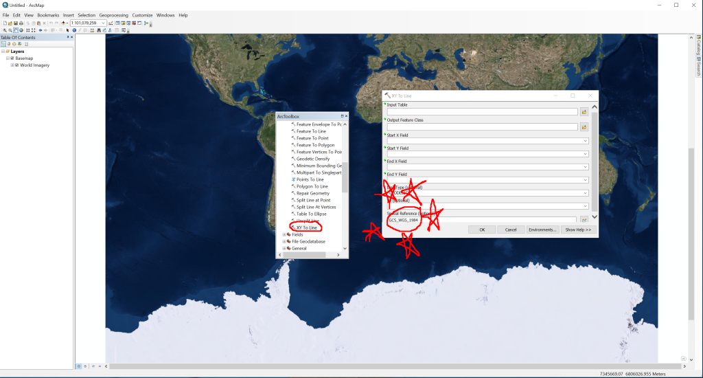The image size is (703, 378).
Task: Click List By Visibility icon
Action: [14, 44]
